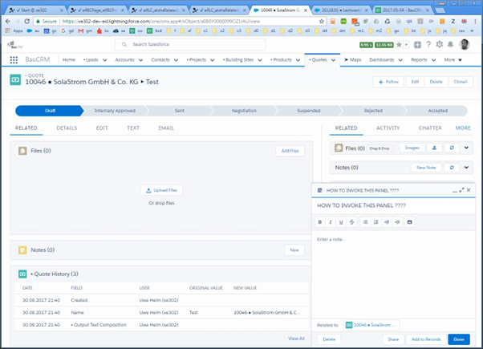Refresh the right Files list

pos(452,148)
